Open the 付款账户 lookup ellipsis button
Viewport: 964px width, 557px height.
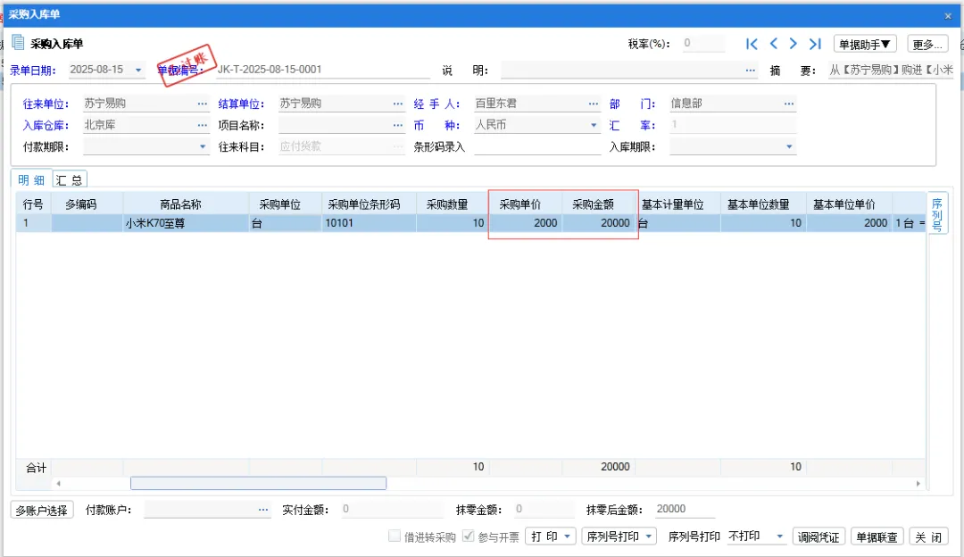pyautogui.click(x=263, y=510)
